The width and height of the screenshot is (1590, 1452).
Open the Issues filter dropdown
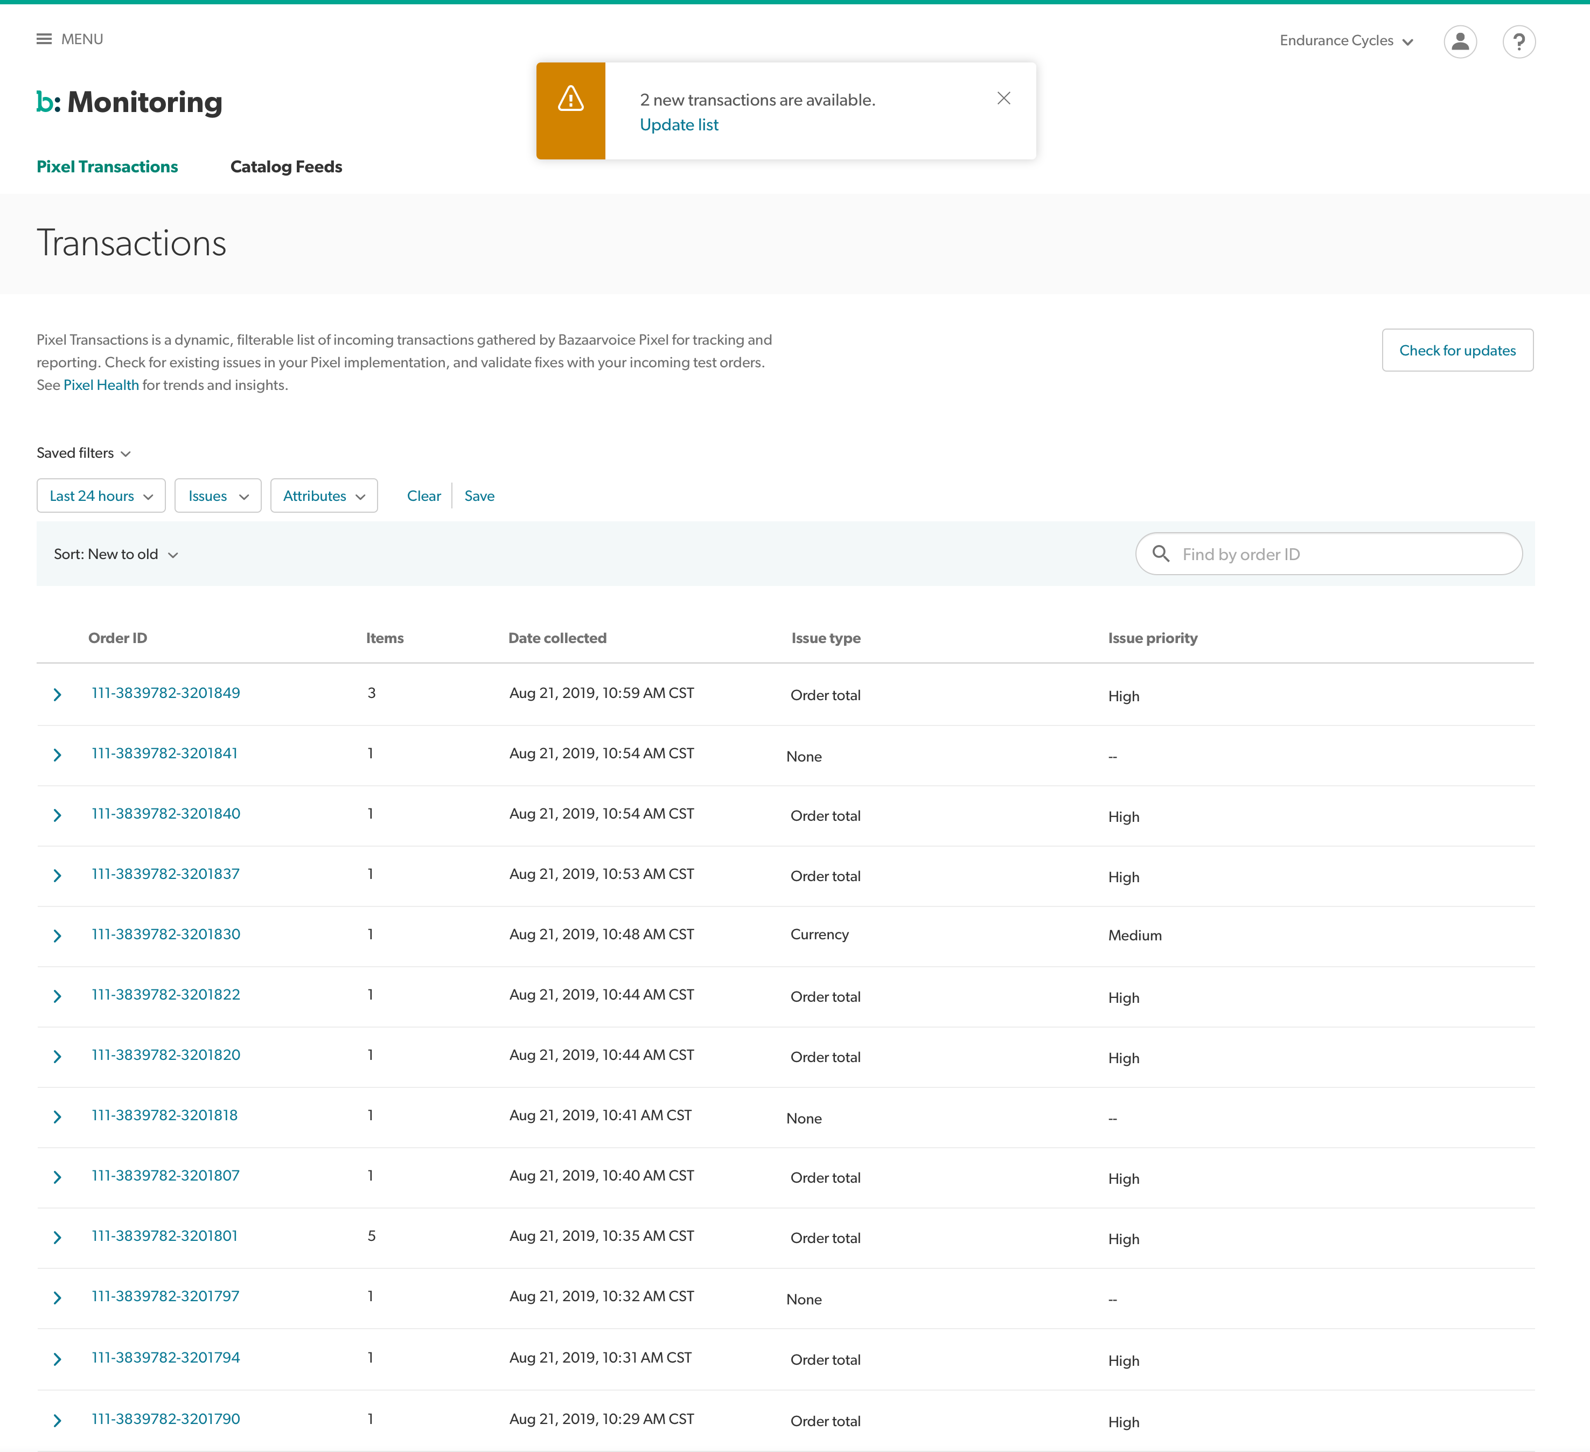(x=218, y=496)
